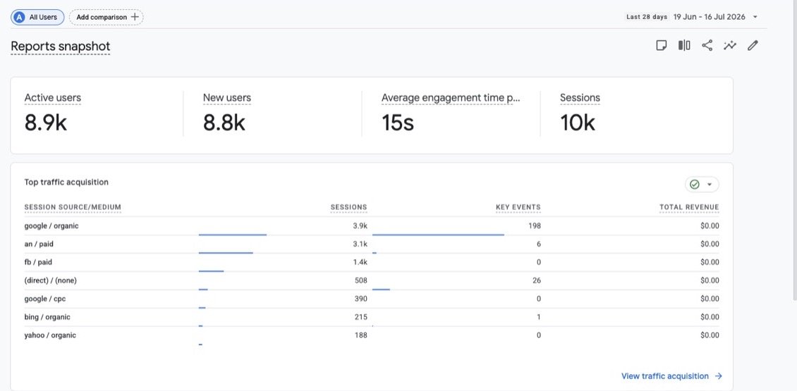Click the an / paid sessions bar
The height and width of the screenshot is (391, 797).
(x=226, y=253)
